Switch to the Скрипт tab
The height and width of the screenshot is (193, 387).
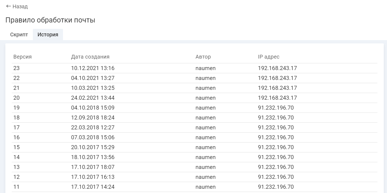[x=19, y=34]
